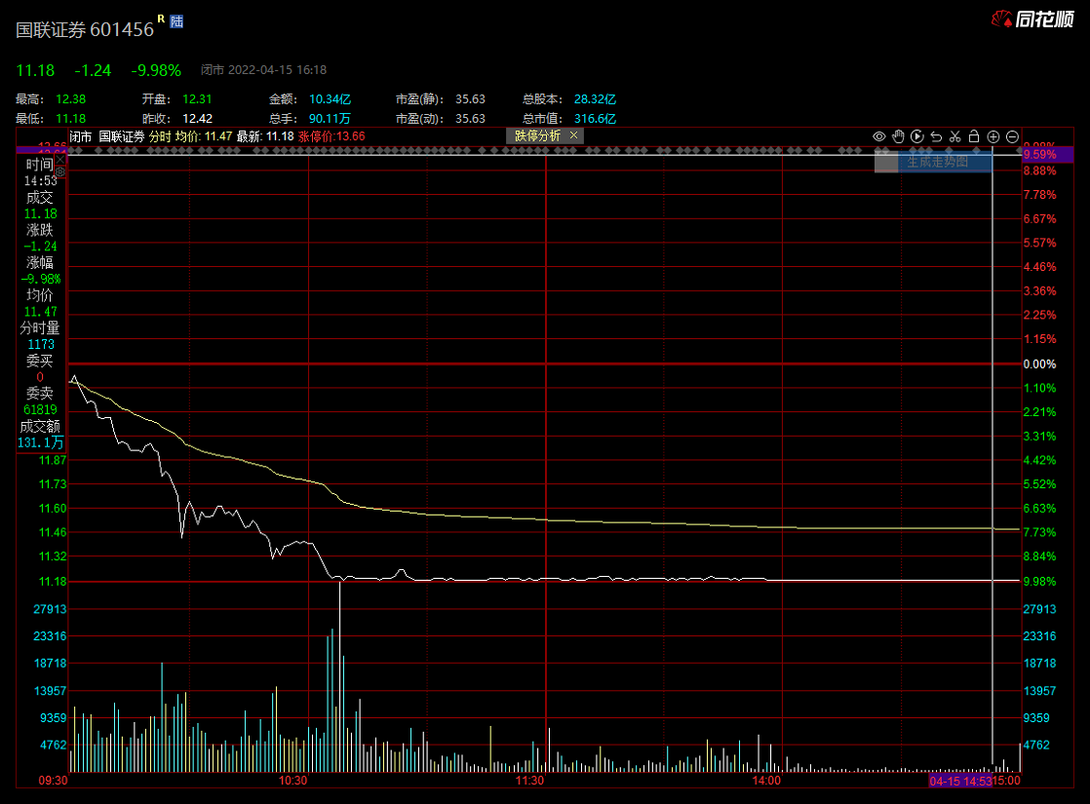This screenshot has height=804, width=1090.
Task: Click the 09:30 time axis label
Action: [x=53, y=781]
